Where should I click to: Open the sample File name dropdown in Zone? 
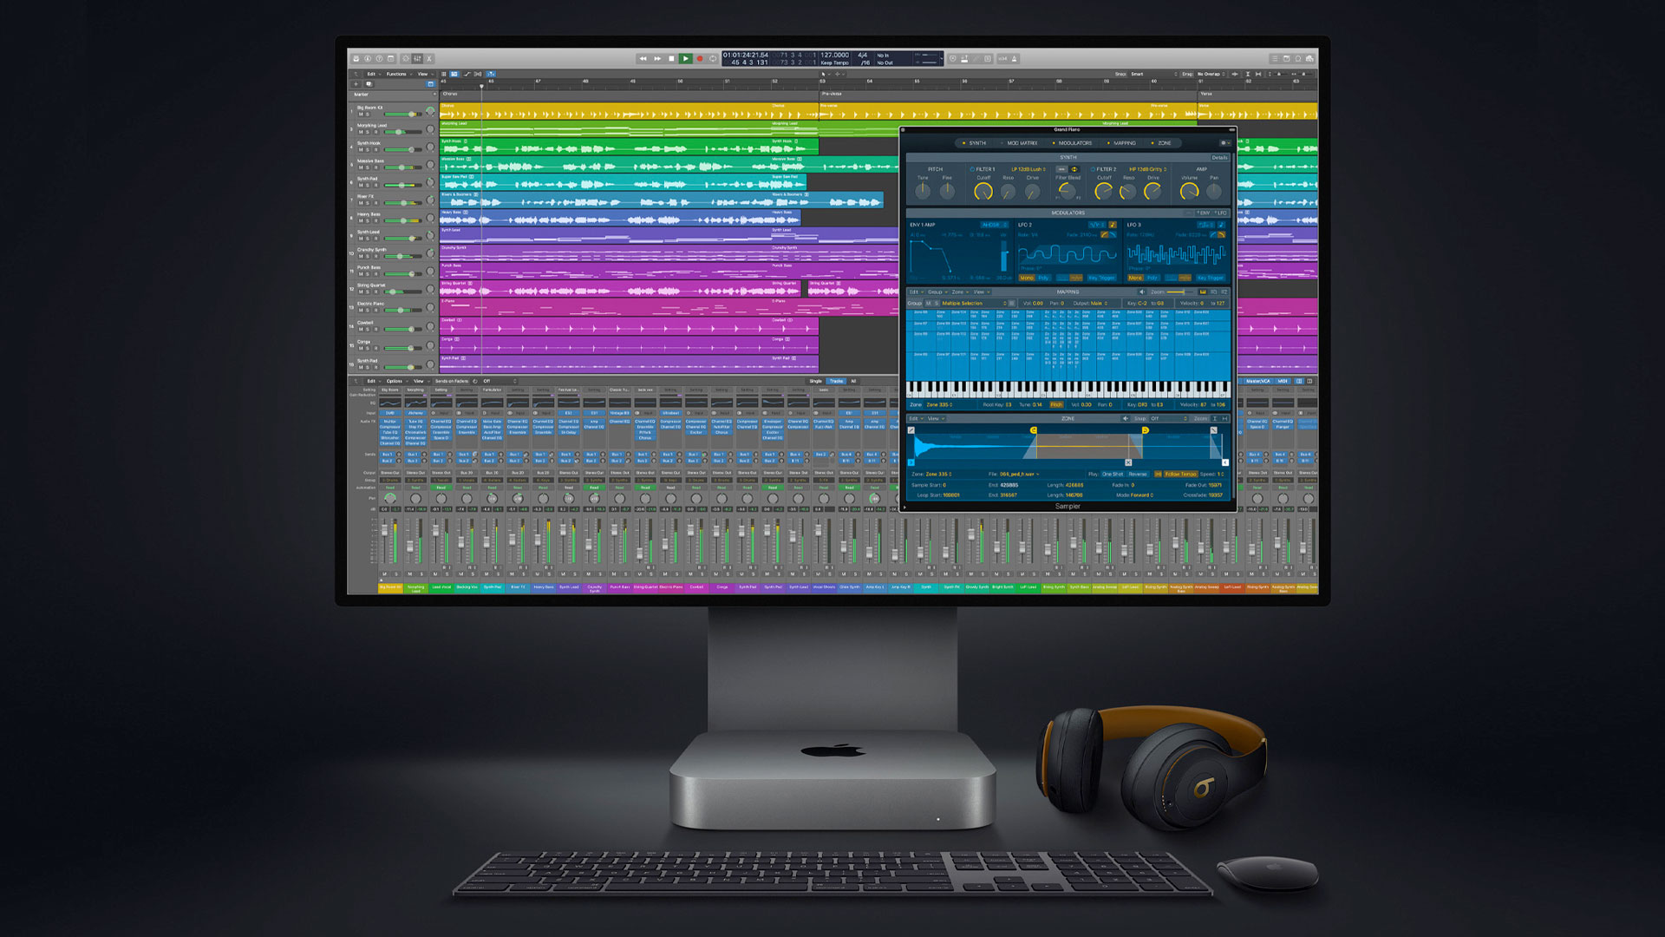[1019, 475]
